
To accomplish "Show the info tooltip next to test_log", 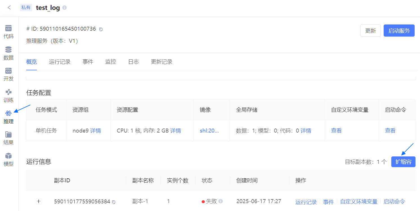I will click(x=65, y=8).
